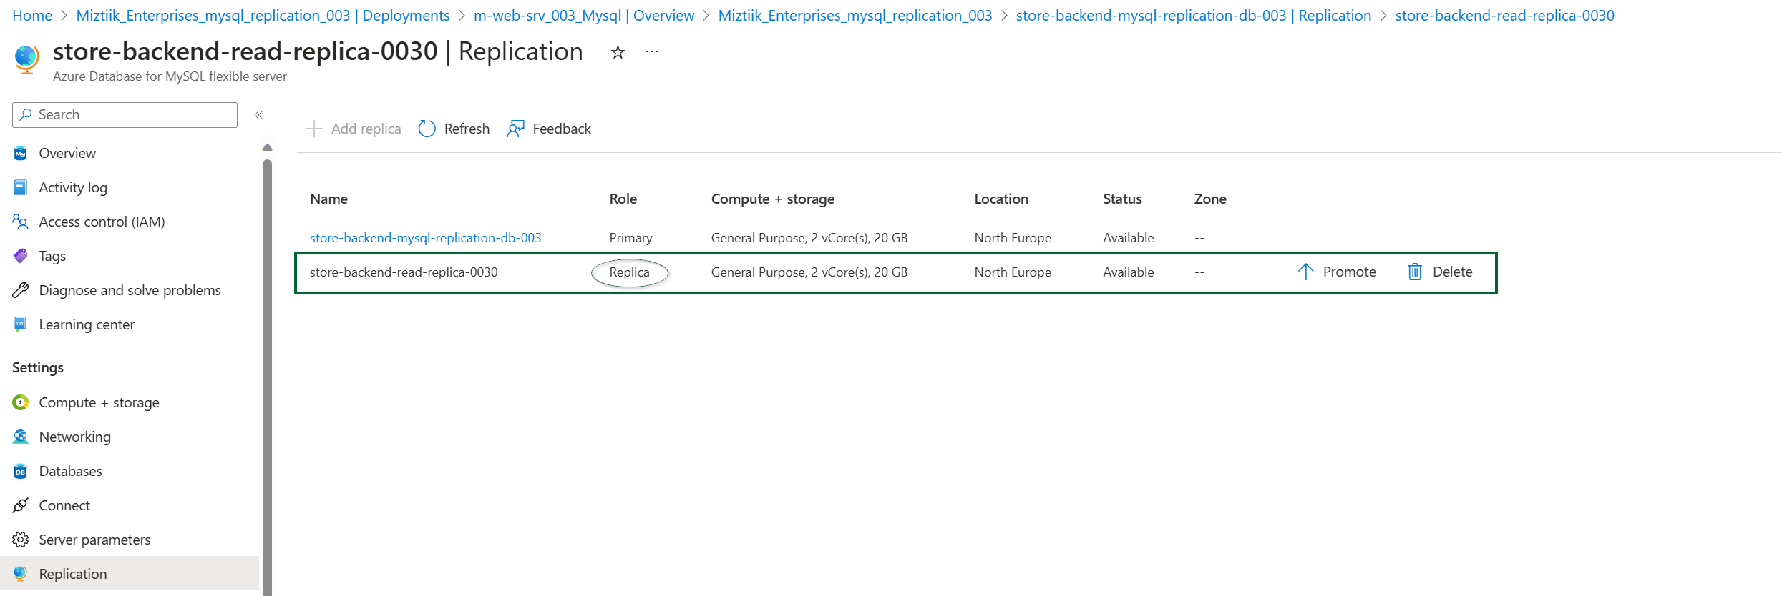
Task: Click store-backend-read-replica-0030 name cell
Action: [404, 272]
